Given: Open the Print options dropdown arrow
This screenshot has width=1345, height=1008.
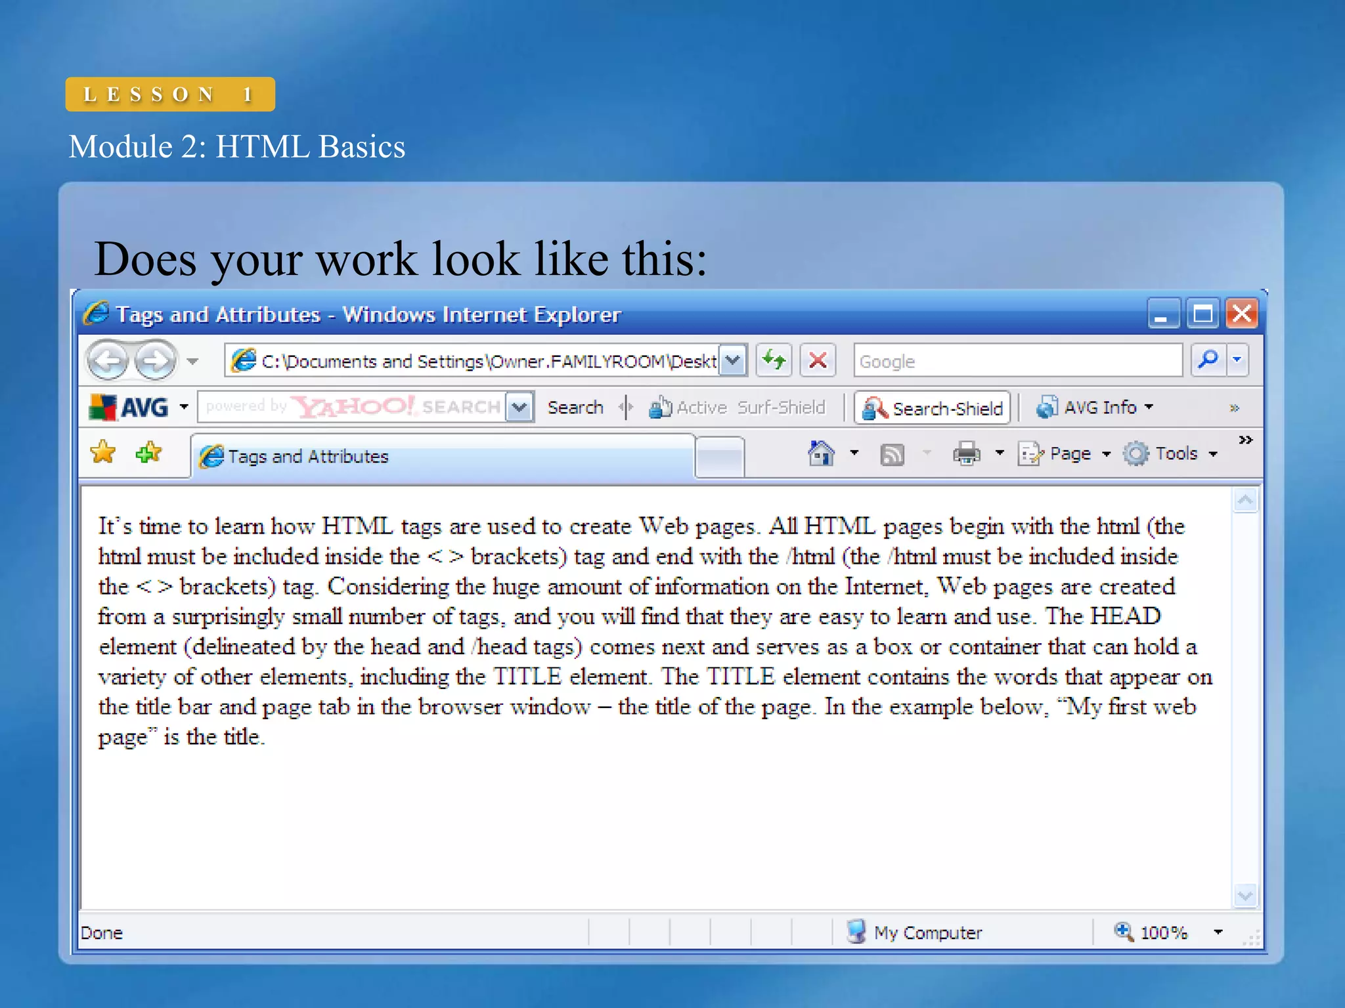Looking at the screenshot, I should (1000, 453).
